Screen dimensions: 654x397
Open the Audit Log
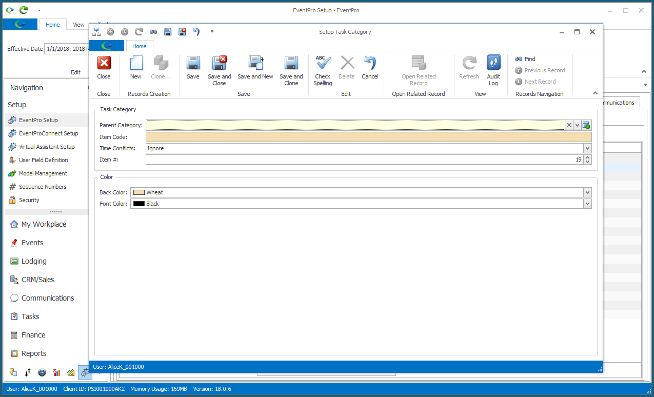493,71
